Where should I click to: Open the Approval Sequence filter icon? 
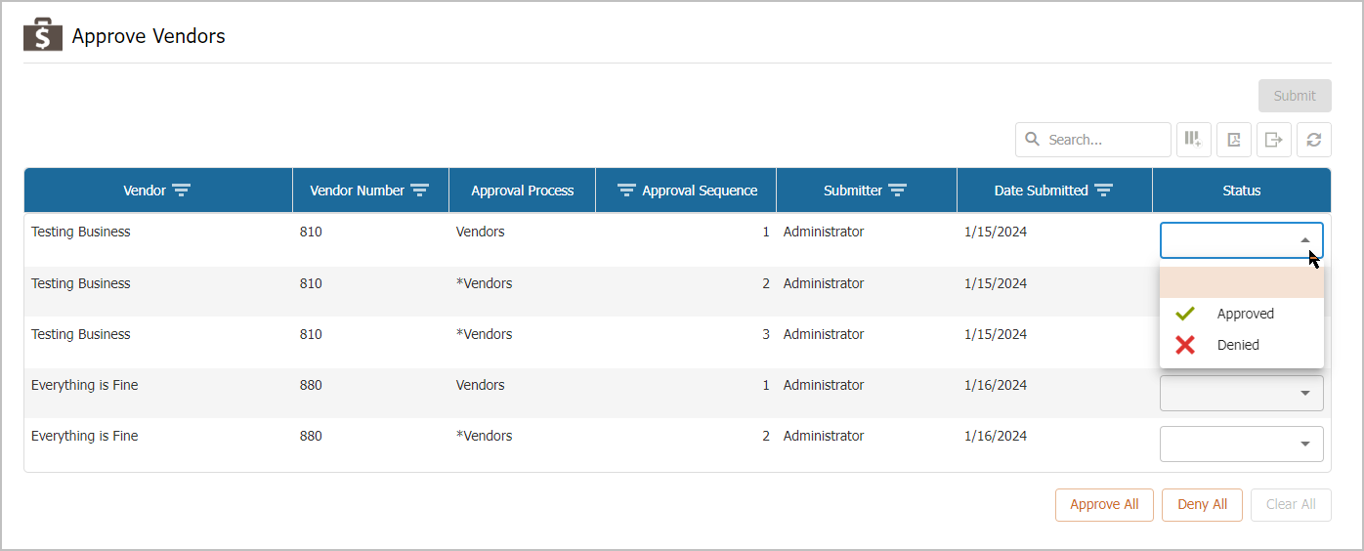click(x=627, y=191)
